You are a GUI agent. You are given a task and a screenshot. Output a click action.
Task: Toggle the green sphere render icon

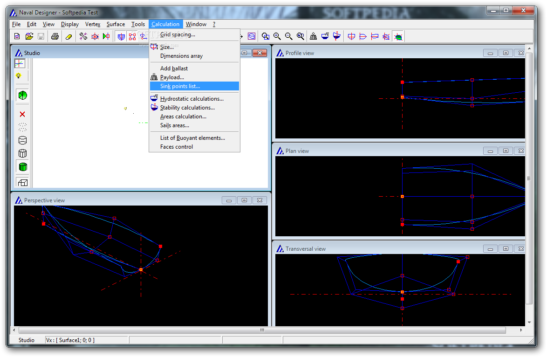coord(23,95)
